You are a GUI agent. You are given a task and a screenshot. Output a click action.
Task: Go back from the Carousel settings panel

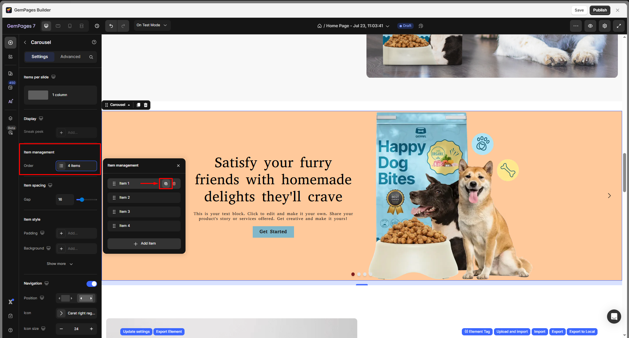click(25, 42)
